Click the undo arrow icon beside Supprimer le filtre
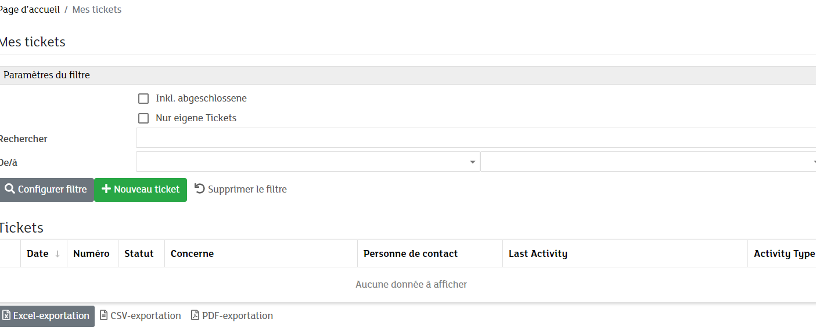 (x=200, y=188)
